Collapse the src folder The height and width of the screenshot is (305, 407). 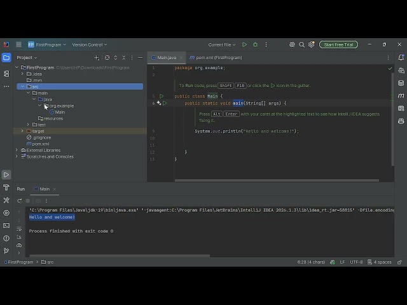tap(22, 86)
